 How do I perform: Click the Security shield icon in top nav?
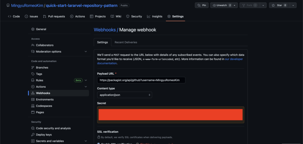(x=128, y=17)
